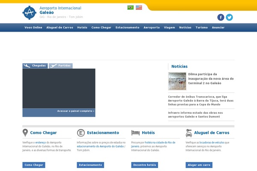Click the dark flight panel area

(x=59, y=88)
